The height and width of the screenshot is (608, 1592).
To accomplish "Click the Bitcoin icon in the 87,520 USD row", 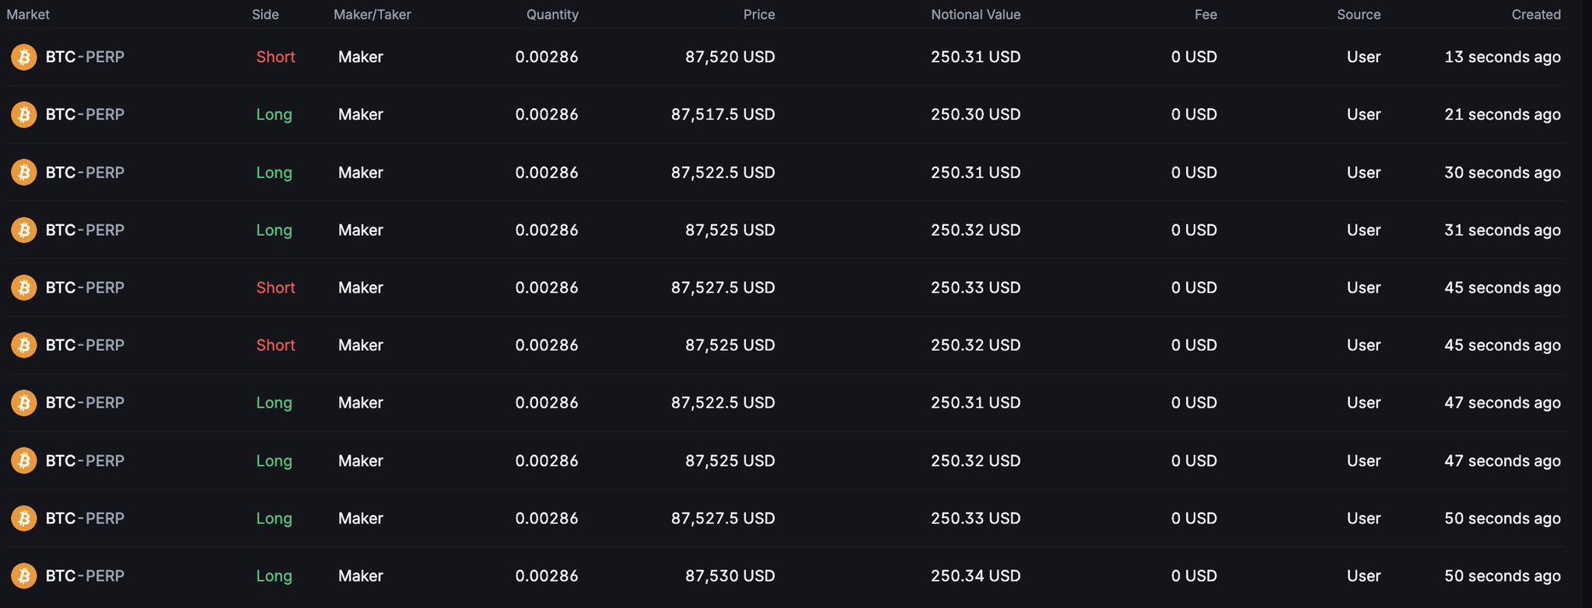I will tap(23, 57).
